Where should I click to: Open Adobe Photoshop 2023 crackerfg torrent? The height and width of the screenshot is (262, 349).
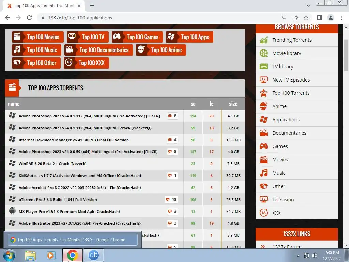click(85, 128)
